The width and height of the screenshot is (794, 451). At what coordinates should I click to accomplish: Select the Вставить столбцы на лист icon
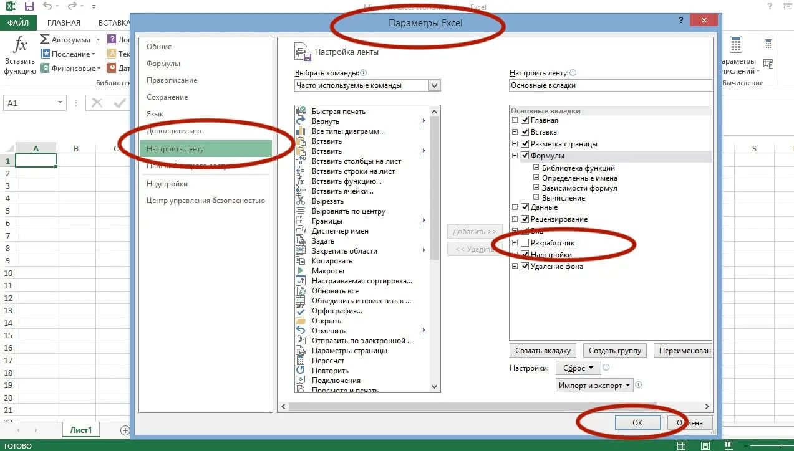(301, 161)
